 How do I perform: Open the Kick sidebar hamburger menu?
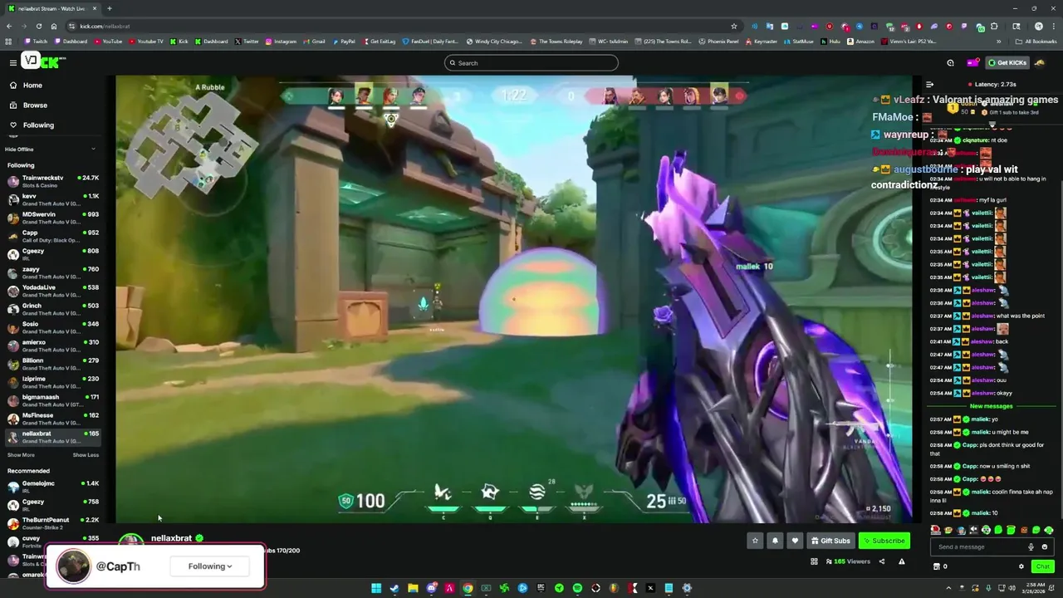point(12,62)
